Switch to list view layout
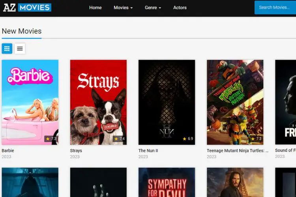The width and height of the screenshot is (296, 197). pyautogui.click(x=20, y=49)
